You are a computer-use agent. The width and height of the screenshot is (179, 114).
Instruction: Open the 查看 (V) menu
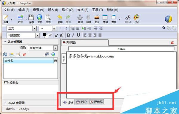[38, 10]
